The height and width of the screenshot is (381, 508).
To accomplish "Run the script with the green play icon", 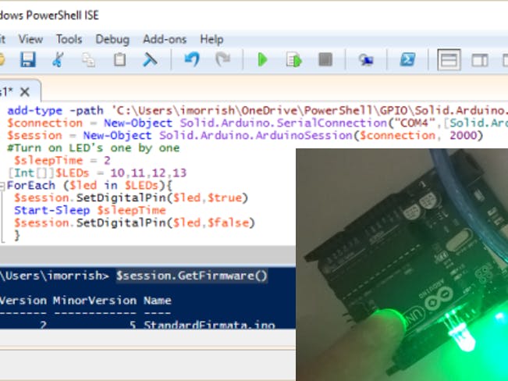I will pyautogui.click(x=262, y=60).
